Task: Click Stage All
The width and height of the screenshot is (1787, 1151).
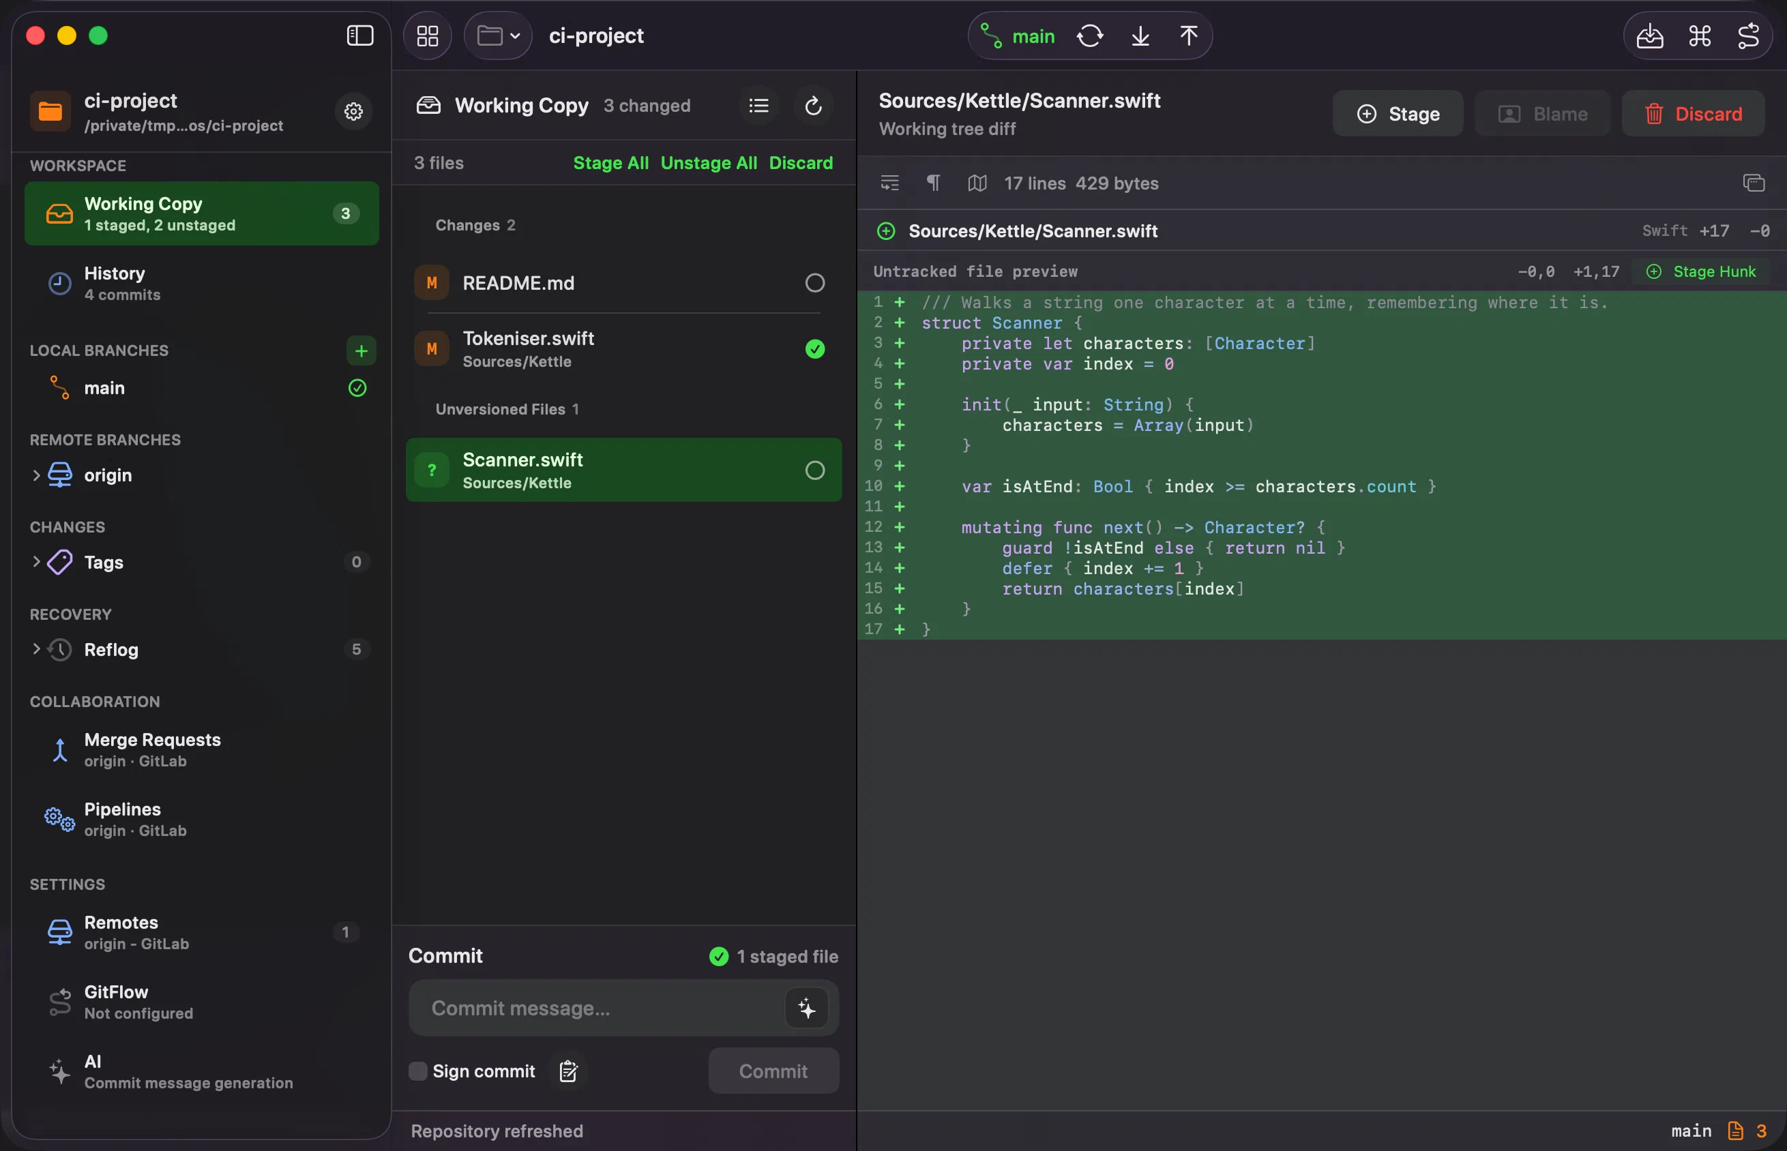Action: tap(610, 163)
